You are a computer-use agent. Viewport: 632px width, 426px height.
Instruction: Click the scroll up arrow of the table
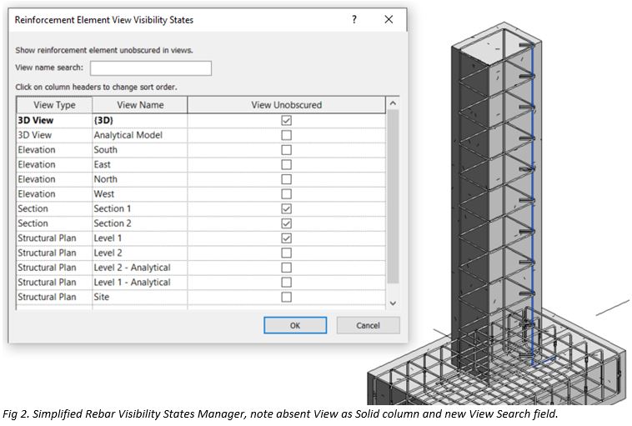(x=393, y=103)
